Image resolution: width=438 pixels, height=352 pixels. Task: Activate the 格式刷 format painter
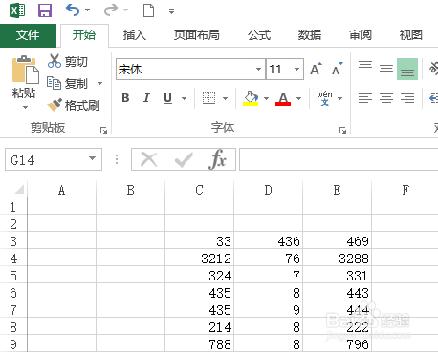click(x=74, y=105)
